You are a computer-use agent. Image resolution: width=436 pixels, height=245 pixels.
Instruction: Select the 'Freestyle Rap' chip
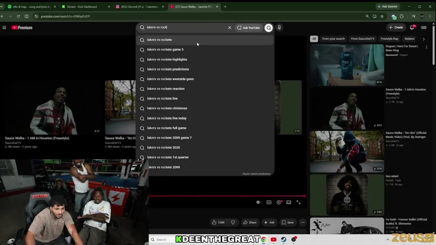[x=389, y=39]
